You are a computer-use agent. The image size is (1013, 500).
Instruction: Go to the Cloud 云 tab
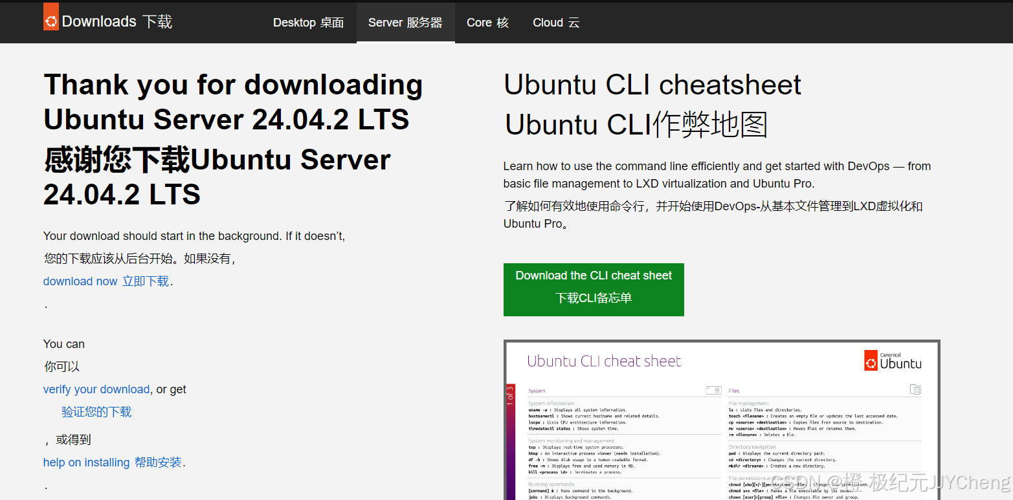pyautogui.click(x=556, y=23)
